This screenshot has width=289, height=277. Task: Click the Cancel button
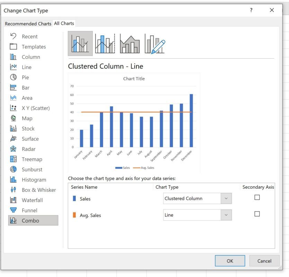coord(264,261)
